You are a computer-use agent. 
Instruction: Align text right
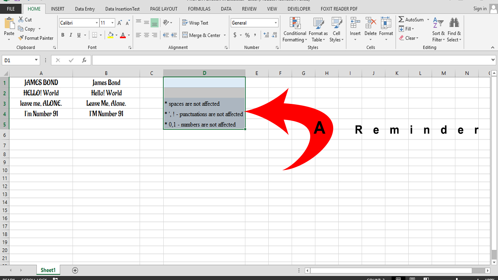click(155, 35)
